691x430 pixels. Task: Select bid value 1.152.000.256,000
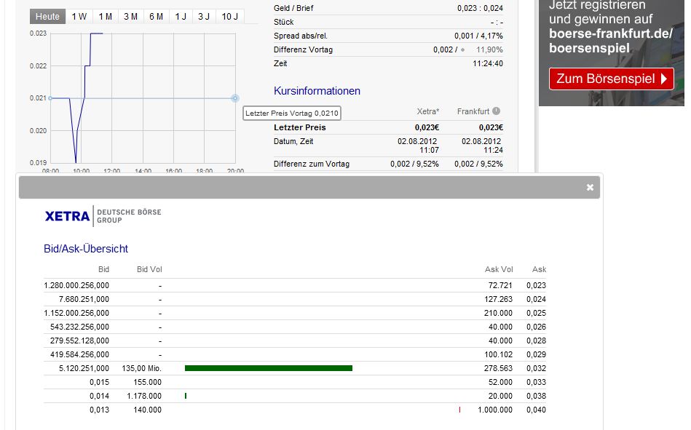click(76, 314)
